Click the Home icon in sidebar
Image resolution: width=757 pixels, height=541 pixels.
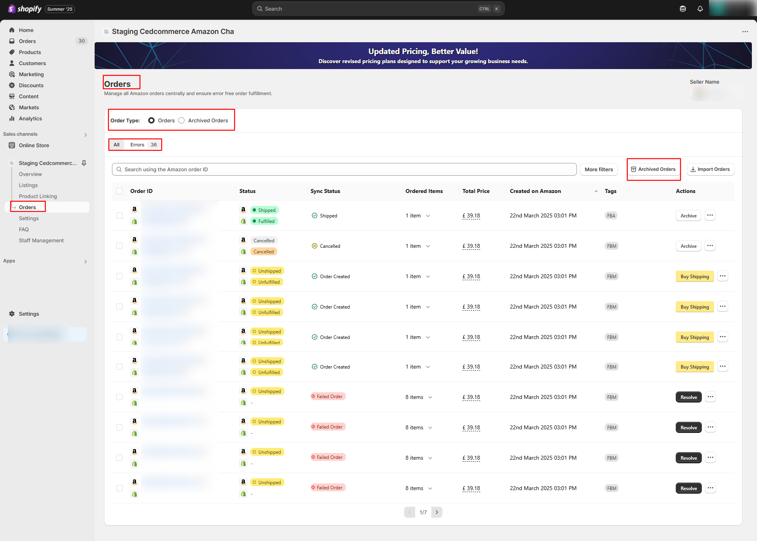click(12, 30)
